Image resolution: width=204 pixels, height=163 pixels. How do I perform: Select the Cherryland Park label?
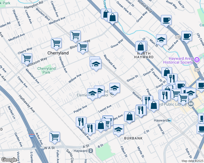pyautogui.click(x=46, y=70)
